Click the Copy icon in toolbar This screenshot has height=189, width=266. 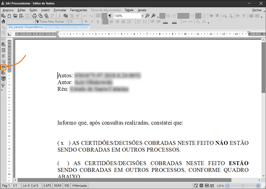tap(66, 16)
